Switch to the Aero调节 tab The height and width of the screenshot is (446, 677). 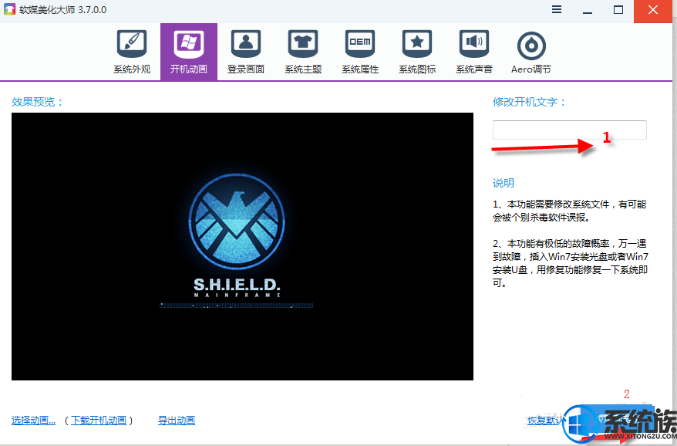pyautogui.click(x=531, y=52)
